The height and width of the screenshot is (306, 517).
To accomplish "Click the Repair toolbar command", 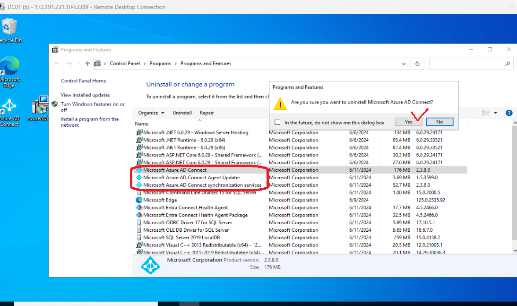I will pyautogui.click(x=207, y=113).
